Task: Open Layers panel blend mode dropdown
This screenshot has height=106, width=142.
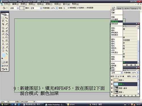Action: [122, 73]
